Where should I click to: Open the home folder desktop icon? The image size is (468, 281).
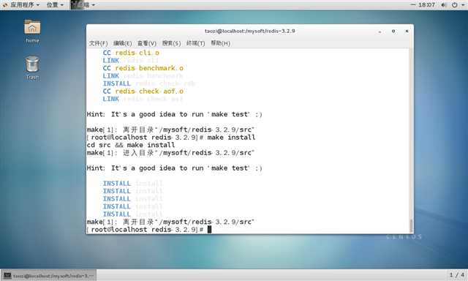tap(32, 31)
